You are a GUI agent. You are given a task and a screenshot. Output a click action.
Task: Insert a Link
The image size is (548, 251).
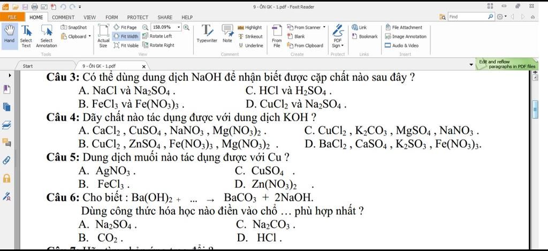(x=359, y=27)
